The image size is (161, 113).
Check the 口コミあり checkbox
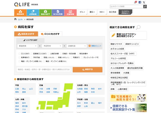[x=19, y=54]
